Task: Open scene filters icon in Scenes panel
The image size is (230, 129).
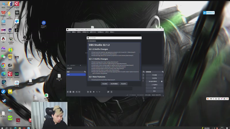Action: coord(74,92)
